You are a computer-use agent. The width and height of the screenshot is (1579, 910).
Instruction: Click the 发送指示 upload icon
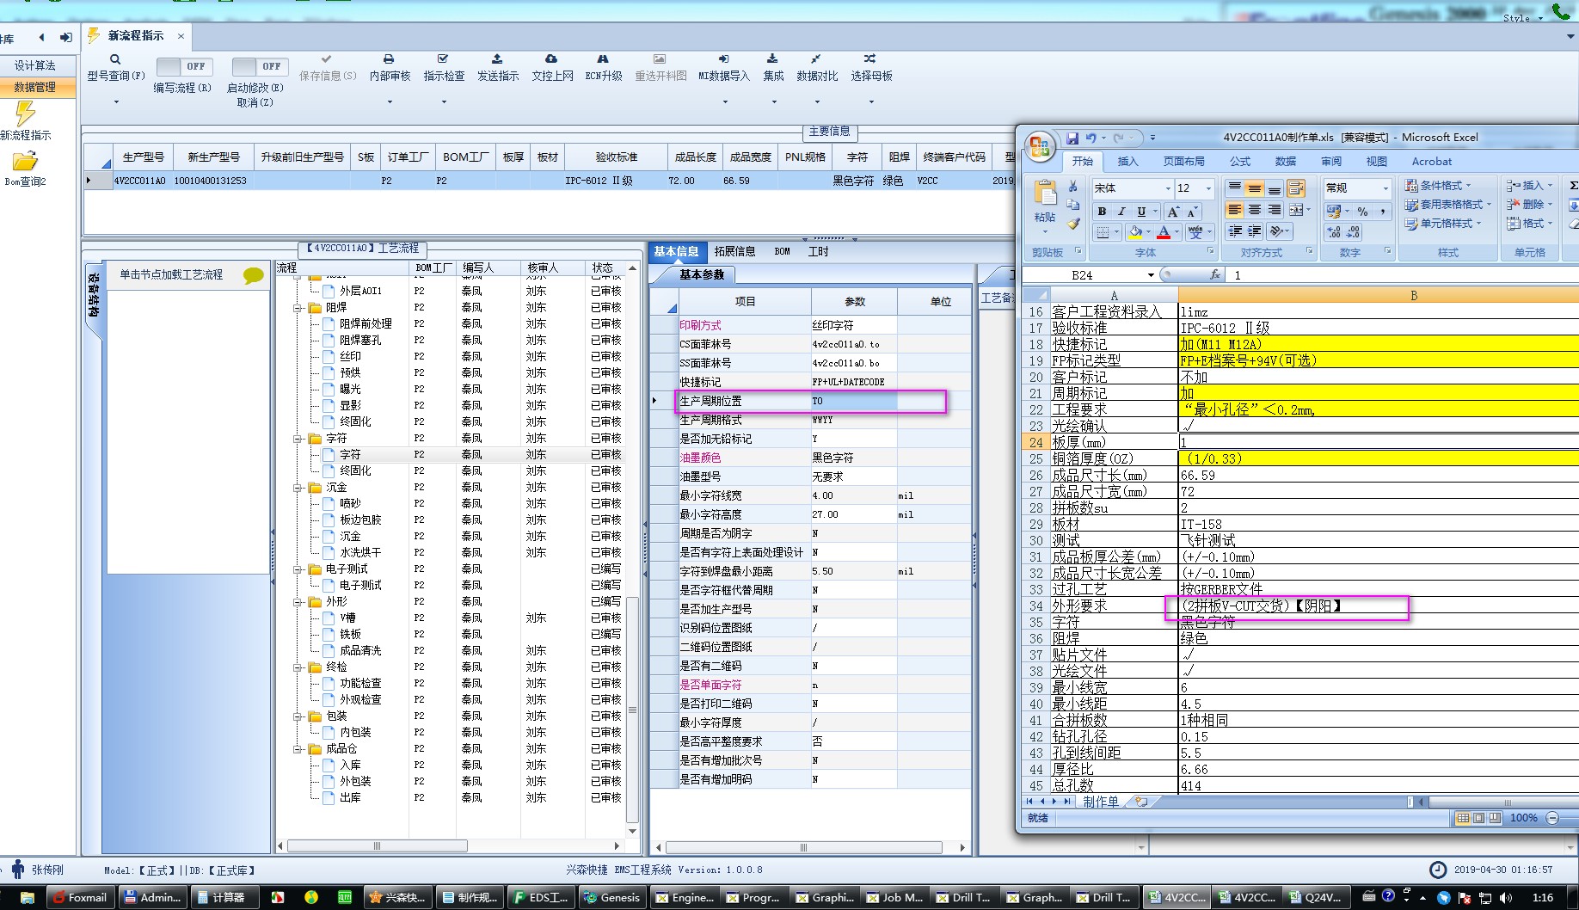point(497,59)
